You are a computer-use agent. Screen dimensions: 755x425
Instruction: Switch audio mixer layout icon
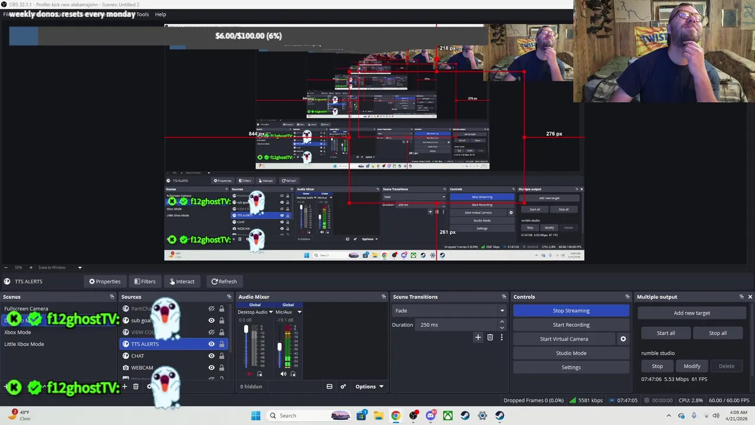(329, 387)
